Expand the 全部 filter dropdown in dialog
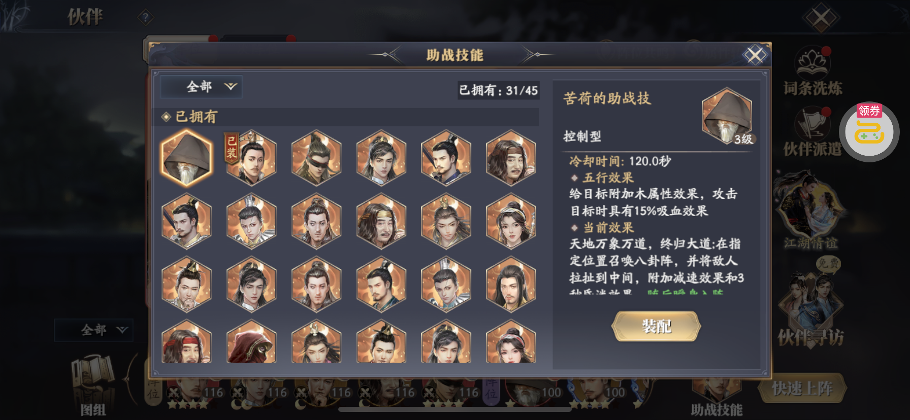Image resolution: width=910 pixels, height=420 pixels. pos(202,87)
